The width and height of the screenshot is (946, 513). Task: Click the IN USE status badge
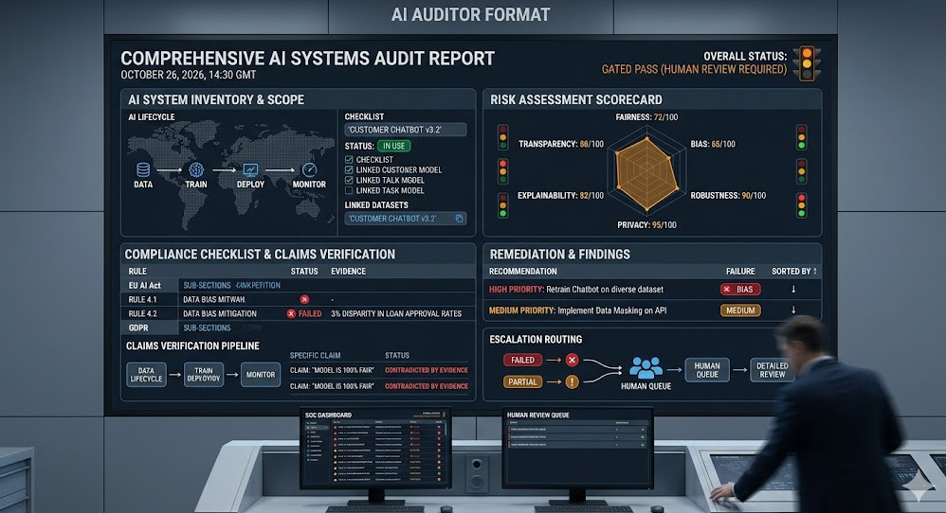[394, 146]
